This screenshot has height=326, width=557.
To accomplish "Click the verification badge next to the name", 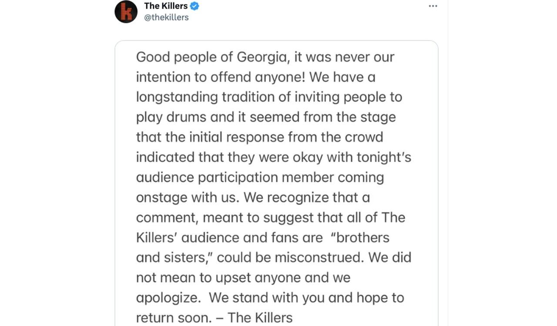I will pyautogui.click(x=195, y=6).
